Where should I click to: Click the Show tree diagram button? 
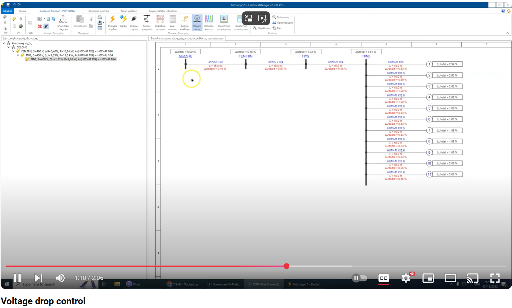[63, 21]
